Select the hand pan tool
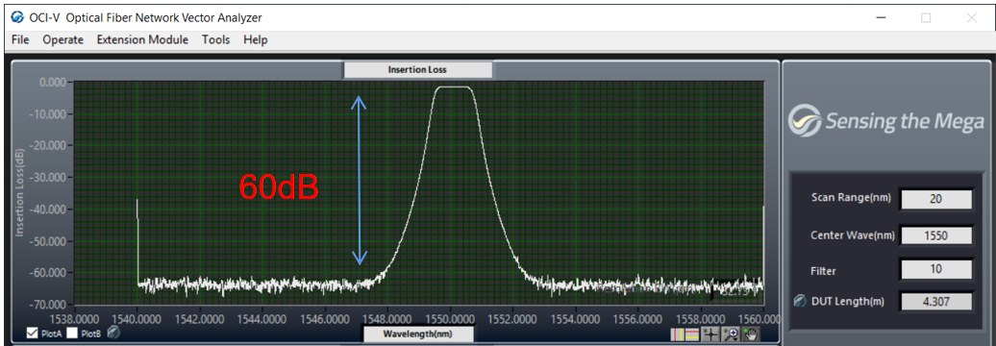This screenshot has width=996, height=346. click(751, 334)
